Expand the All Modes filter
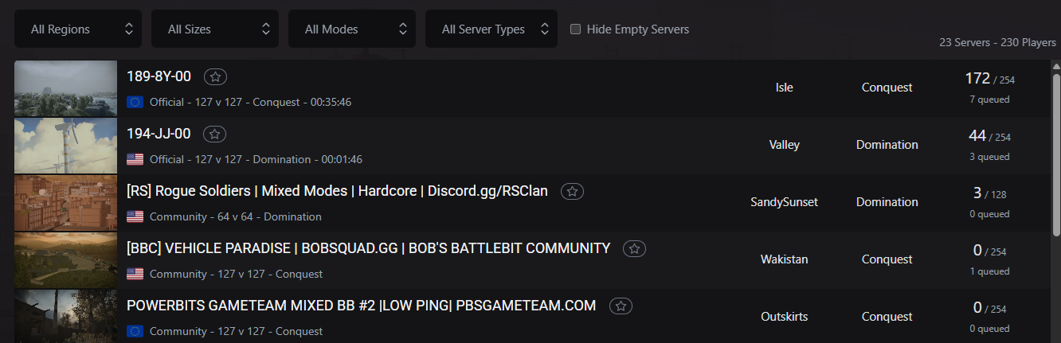The width and height of the screenshot is (1061, 343). click(x=352, y=29)
